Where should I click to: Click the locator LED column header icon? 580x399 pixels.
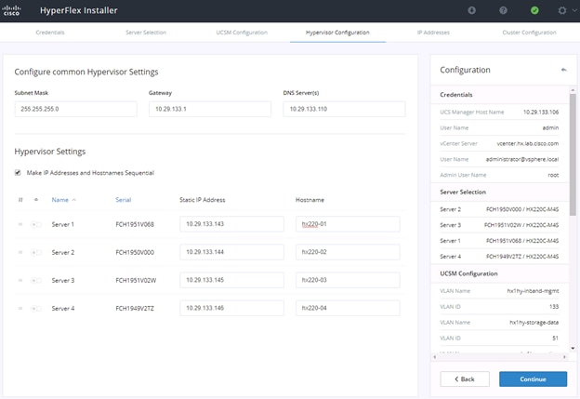point(36,200)
